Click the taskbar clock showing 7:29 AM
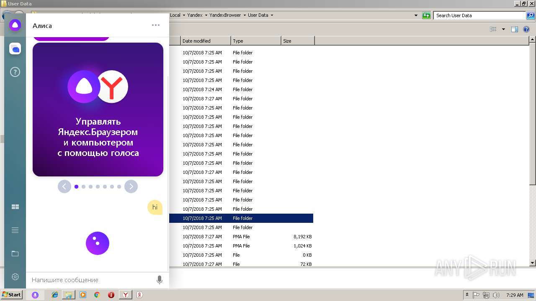536x301 pixels. tap(515, 295)
